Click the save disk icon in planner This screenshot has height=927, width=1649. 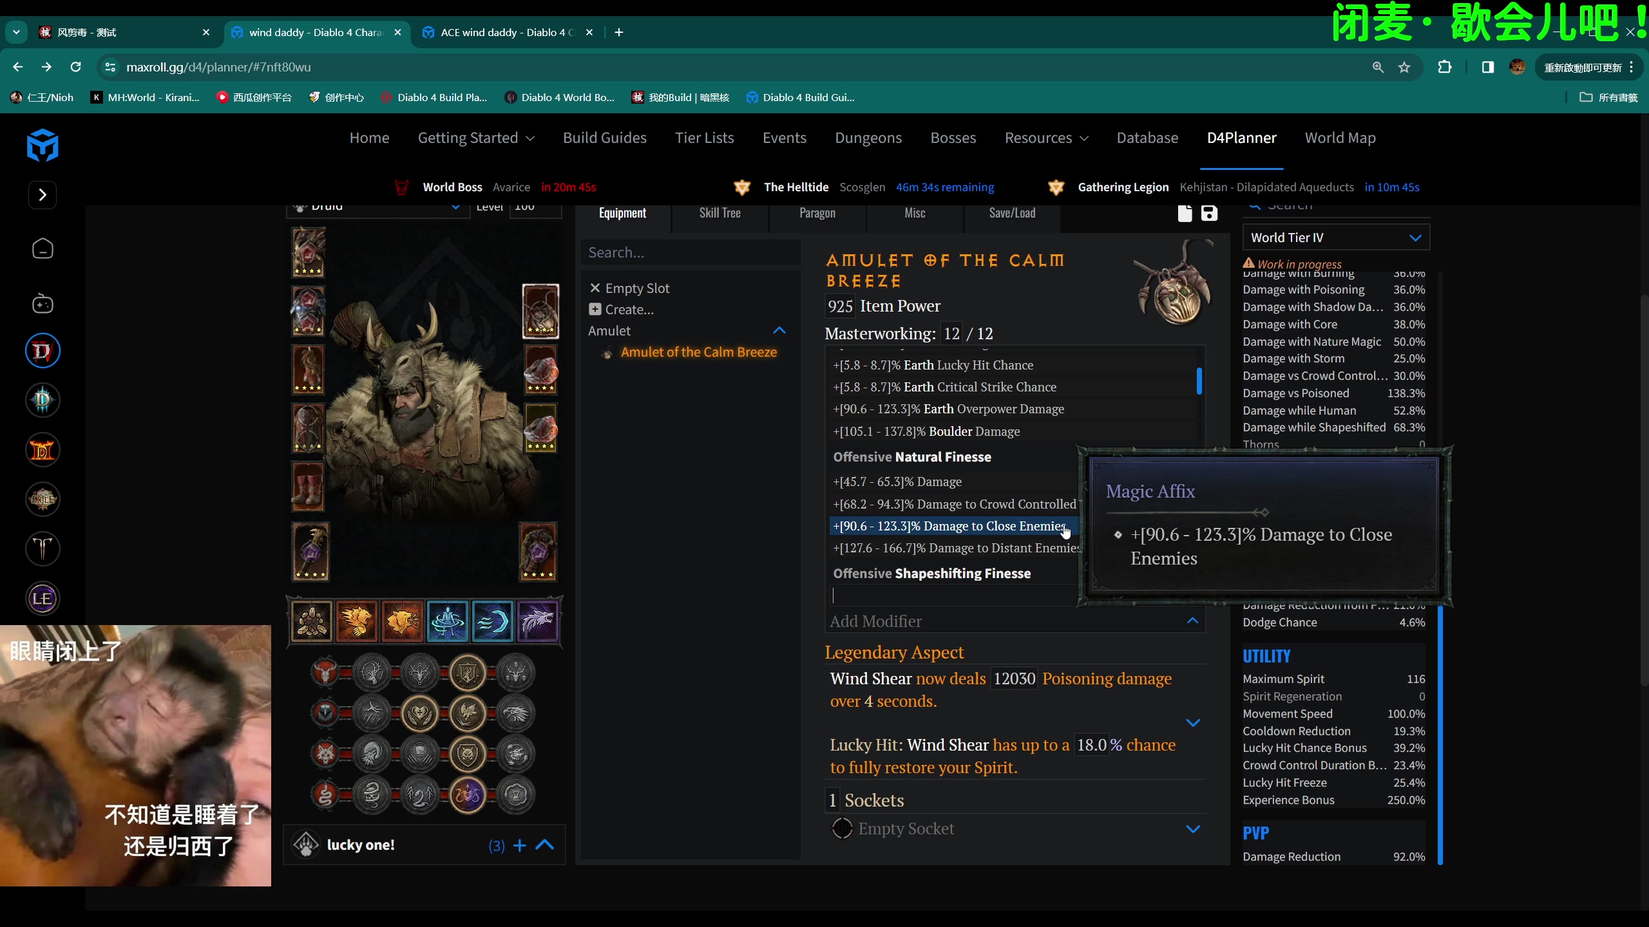pos(1209,213)
